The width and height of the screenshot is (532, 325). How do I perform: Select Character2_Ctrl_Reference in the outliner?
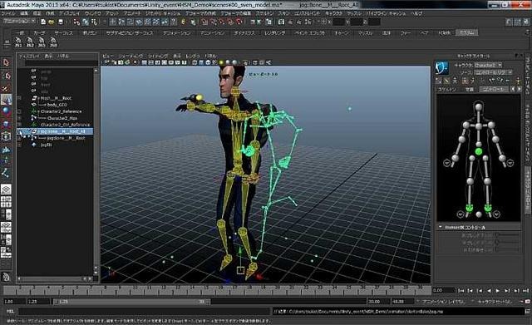pyautogui.click(x=65, y=125)
